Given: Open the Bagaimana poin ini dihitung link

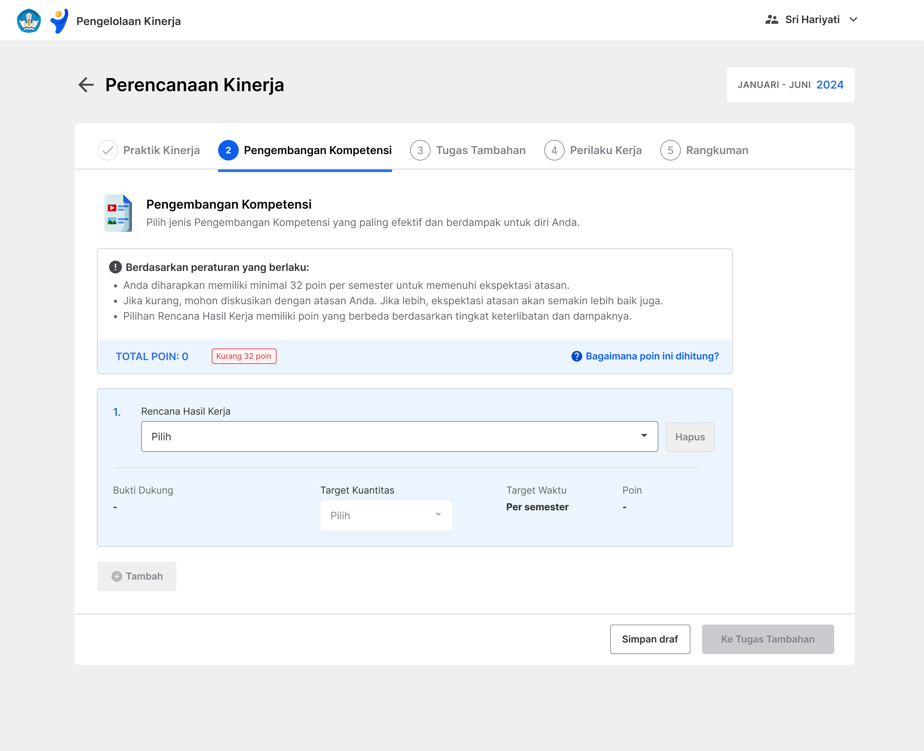Looking at the screenshot, I should coord(652,356).
